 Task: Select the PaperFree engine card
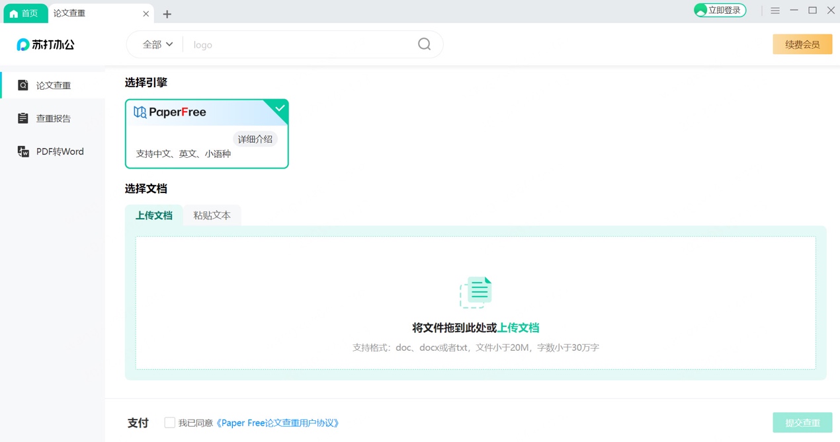pos(207,134)
